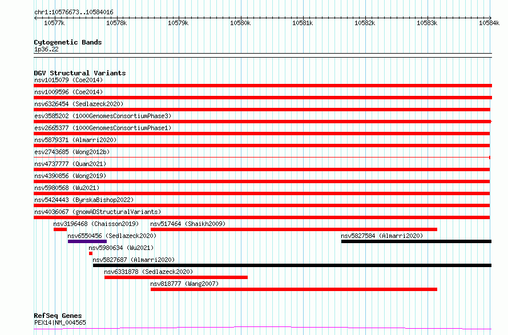Open nsv5424443 (ByrskaBishop2022) variant label
The height and width of the screenshot is (335, 508).
tap(84, 200)
